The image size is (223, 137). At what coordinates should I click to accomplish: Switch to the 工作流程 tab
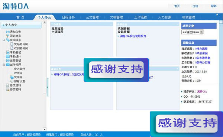point(140,17)
